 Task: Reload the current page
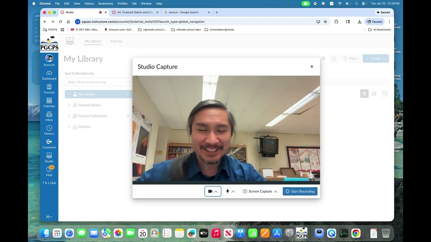coord(61,22)
